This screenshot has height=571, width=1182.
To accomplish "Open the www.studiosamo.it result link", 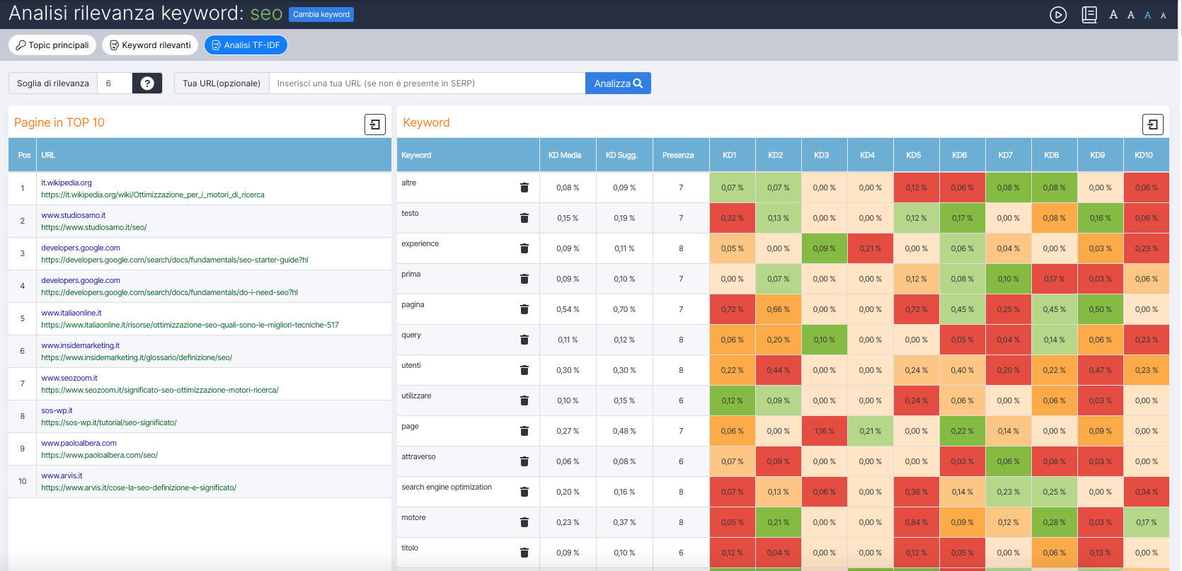I will [74, 215].
